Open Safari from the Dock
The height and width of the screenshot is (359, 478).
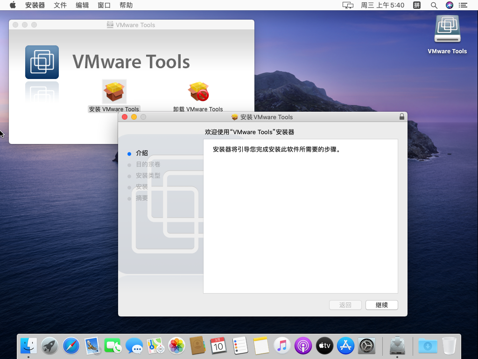[x=71, y=346]
